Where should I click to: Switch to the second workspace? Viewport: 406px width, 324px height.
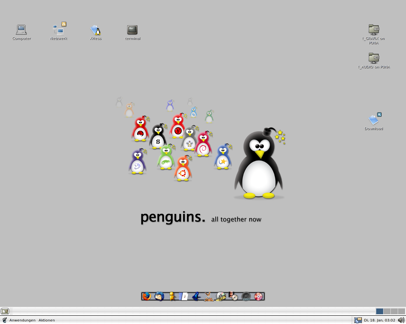(387, 311)
